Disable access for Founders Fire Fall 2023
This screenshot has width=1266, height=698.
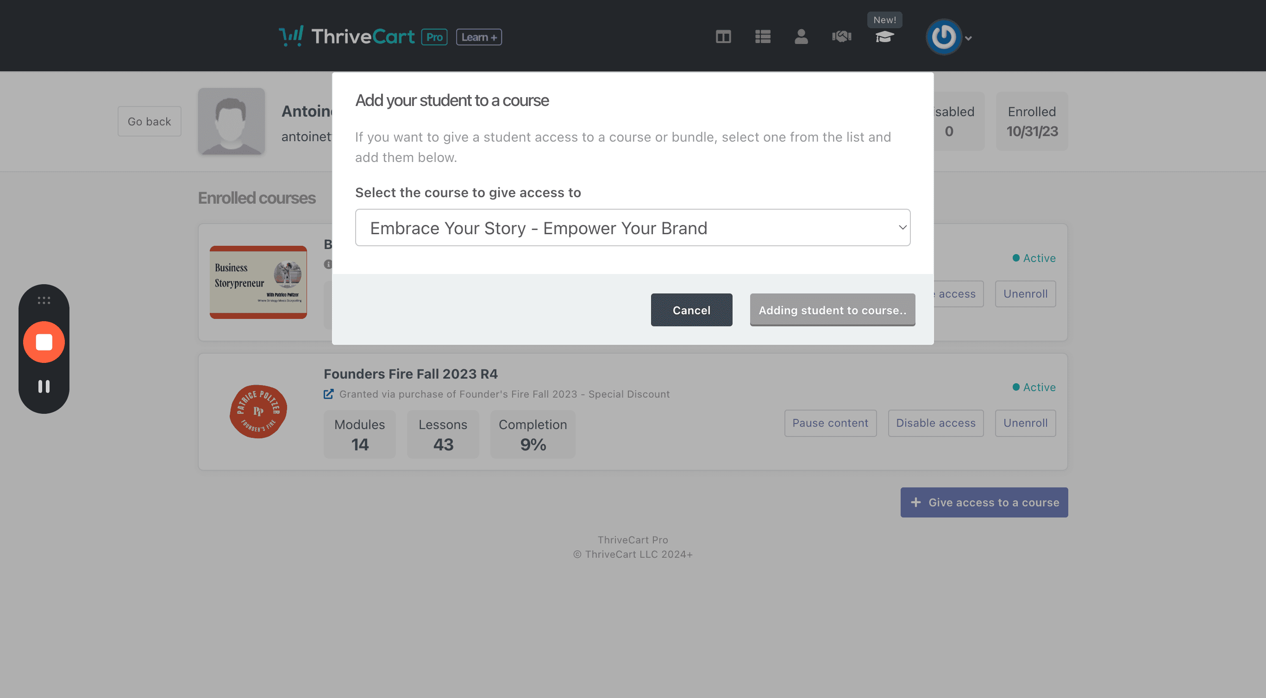935,423
